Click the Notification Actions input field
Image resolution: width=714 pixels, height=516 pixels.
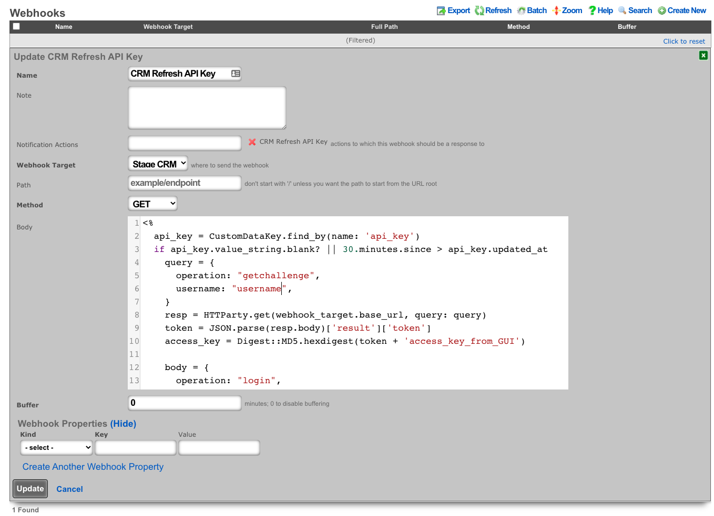point(185,143)
